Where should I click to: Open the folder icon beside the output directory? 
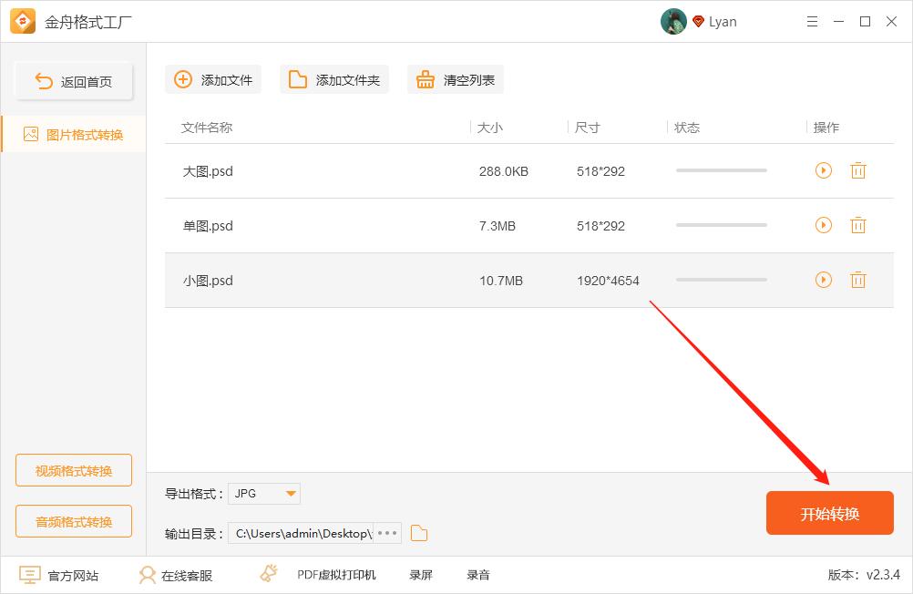pos(418,533)
